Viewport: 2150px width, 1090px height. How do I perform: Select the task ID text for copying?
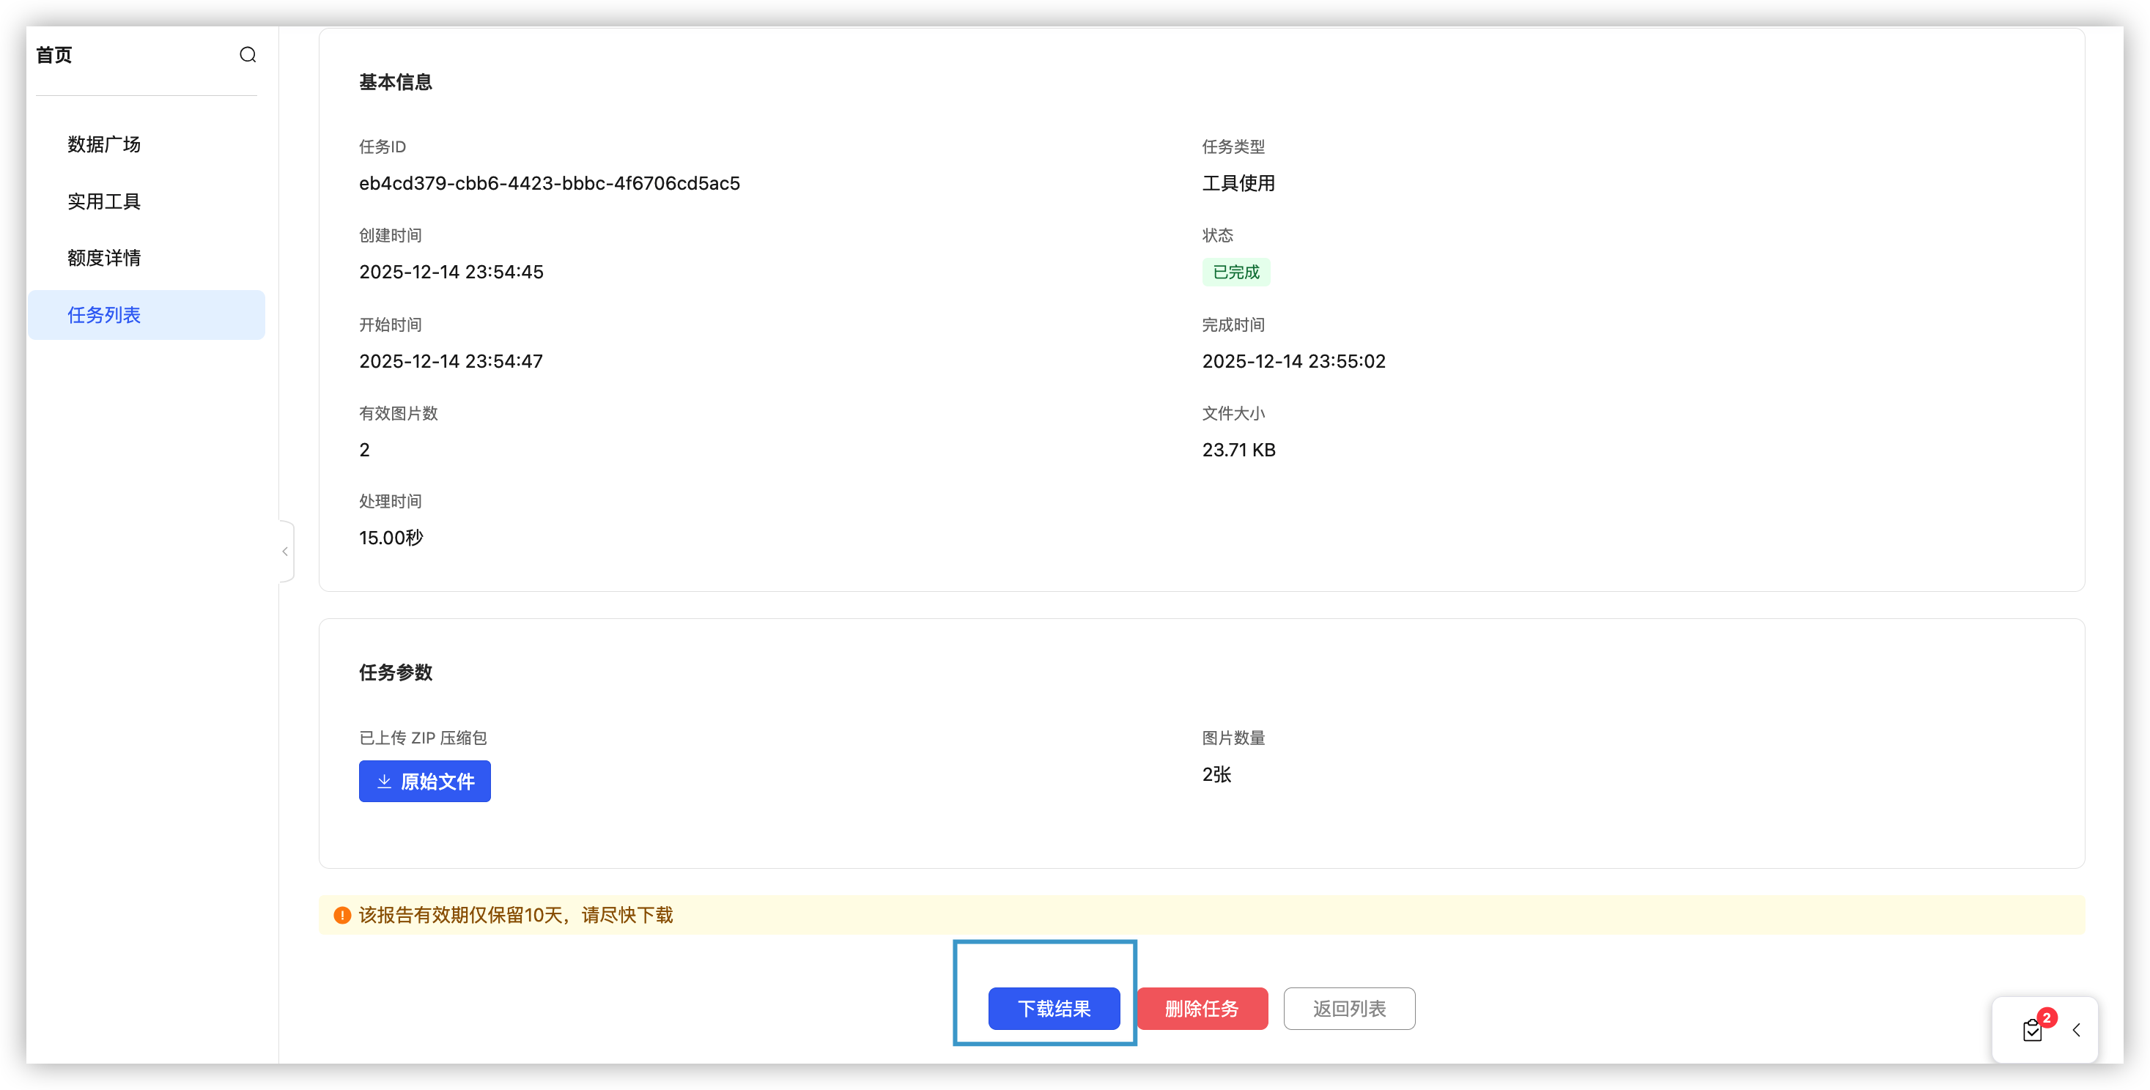pyautogui.click(x=549, y=183)
